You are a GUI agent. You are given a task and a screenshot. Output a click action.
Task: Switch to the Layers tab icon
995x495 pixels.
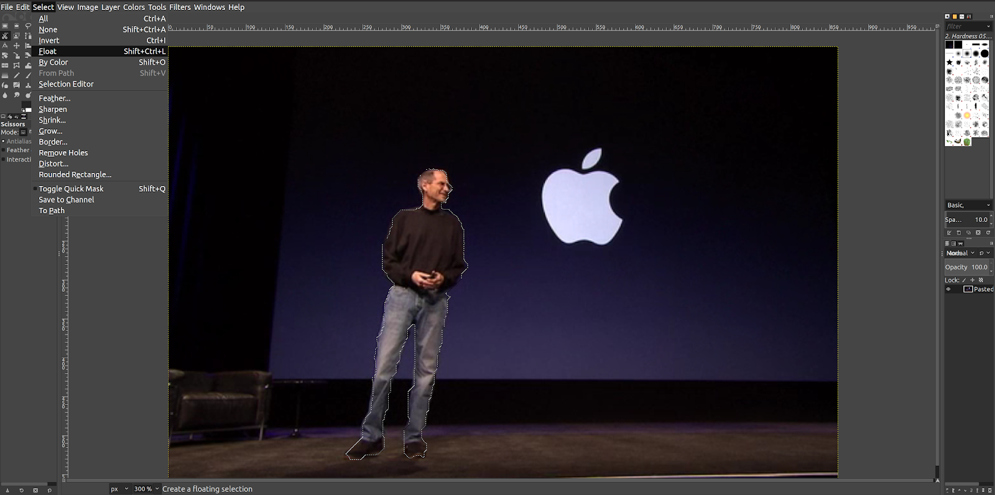click(947, 244)
